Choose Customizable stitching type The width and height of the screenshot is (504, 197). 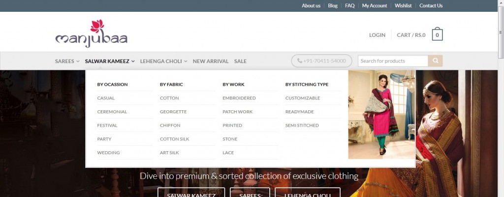[x=303, y=98]
